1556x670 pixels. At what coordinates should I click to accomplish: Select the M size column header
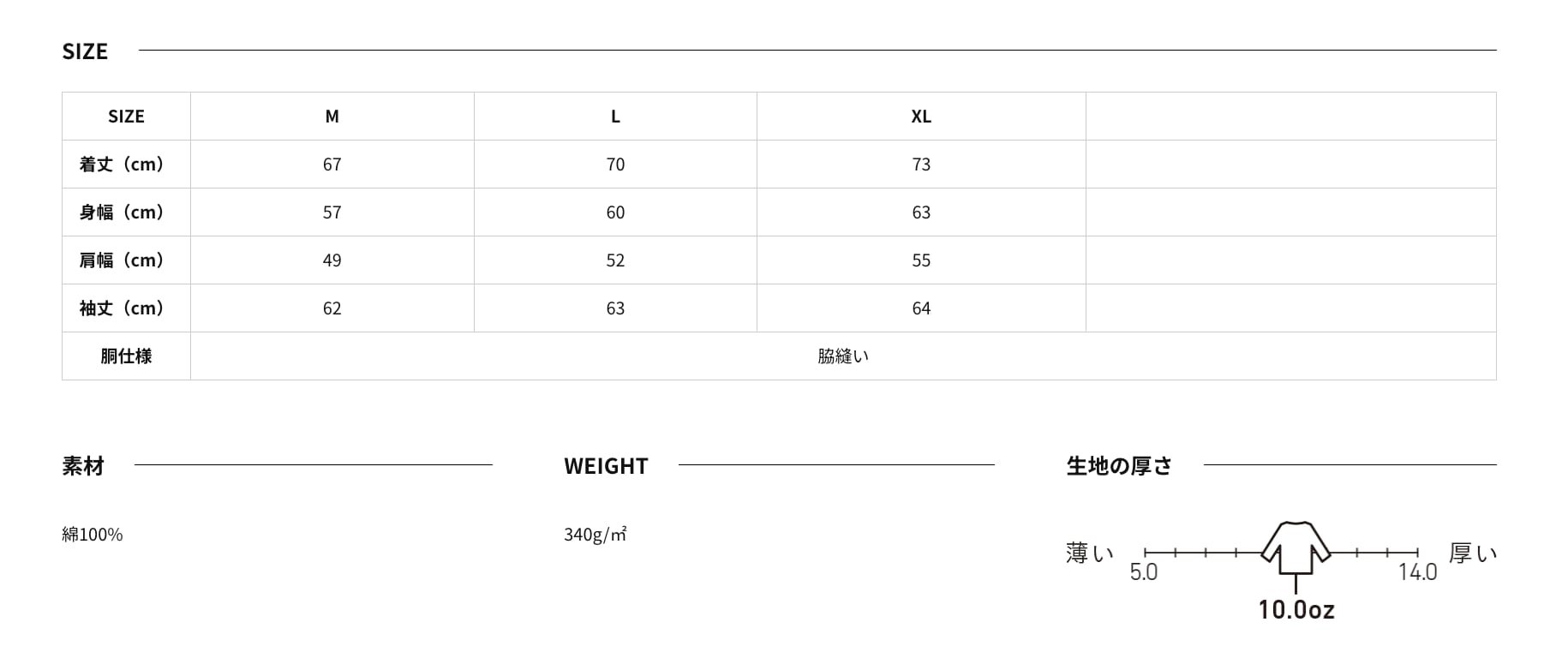pyautogui.click(x=332, y=117)
